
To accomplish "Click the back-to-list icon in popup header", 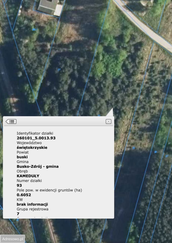I will click(11, 121).
